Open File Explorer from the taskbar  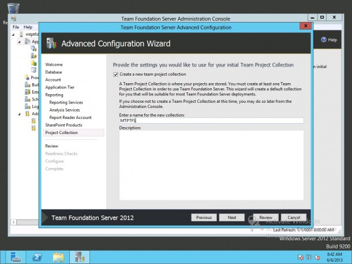(58, 257)
